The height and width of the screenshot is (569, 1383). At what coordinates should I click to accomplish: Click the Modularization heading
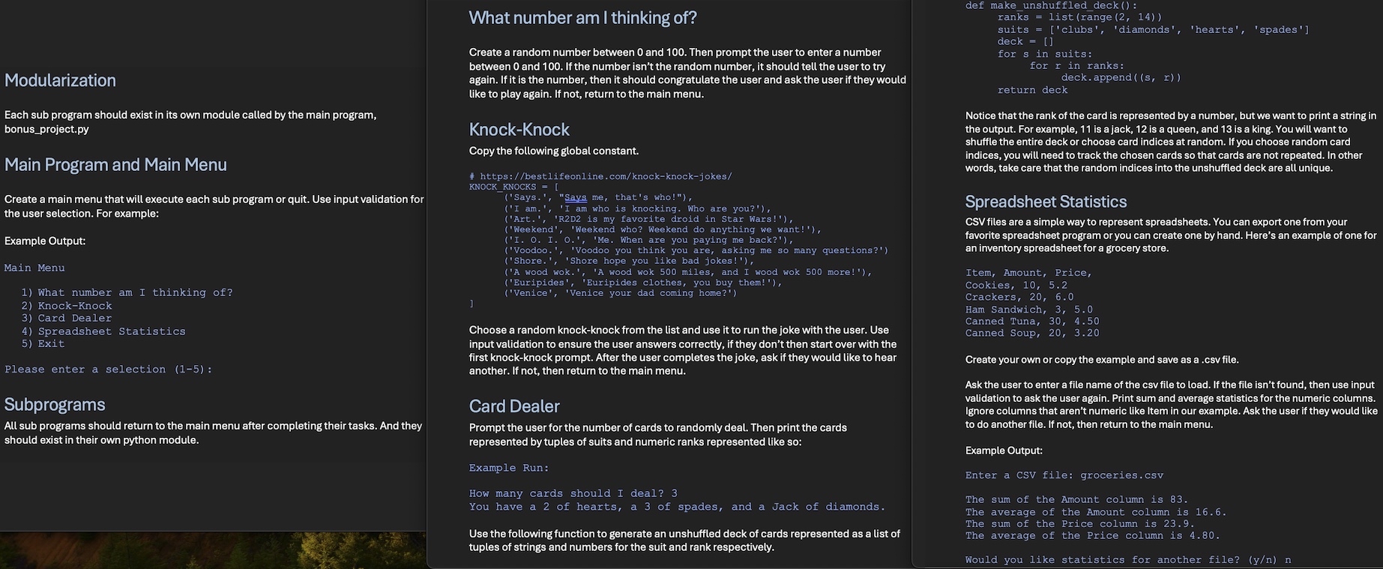[60, 81]
